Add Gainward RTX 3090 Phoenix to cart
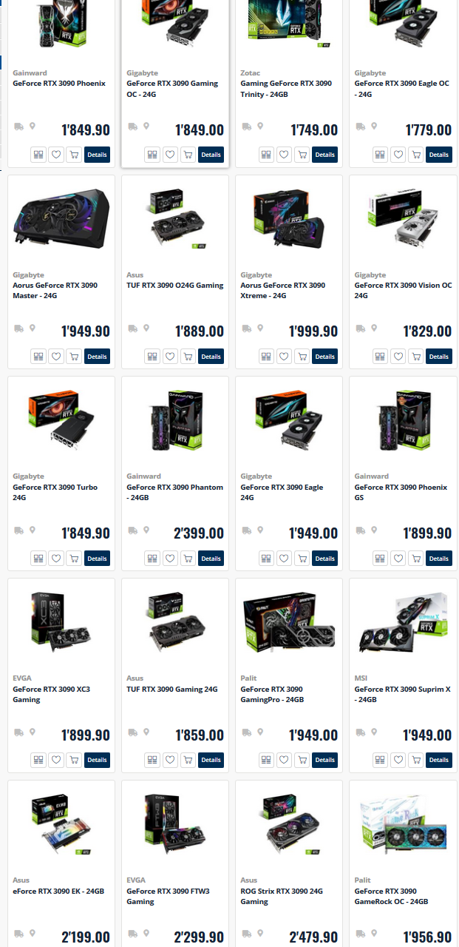459x947 pixels. 74,155
